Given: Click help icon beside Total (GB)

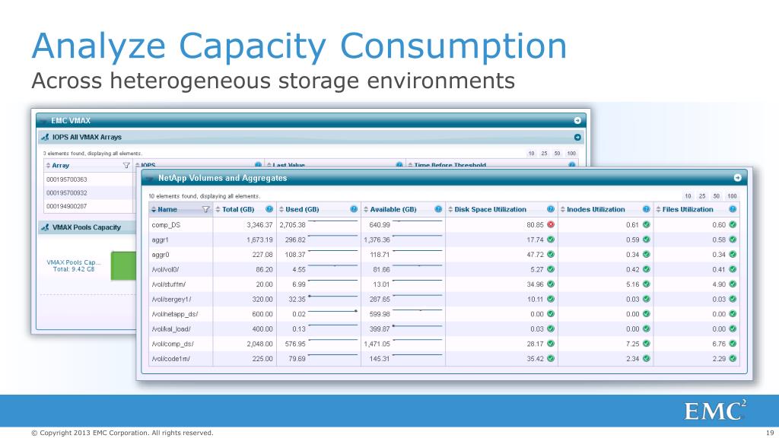Looking at the screenshot, I should pos(269,210).
